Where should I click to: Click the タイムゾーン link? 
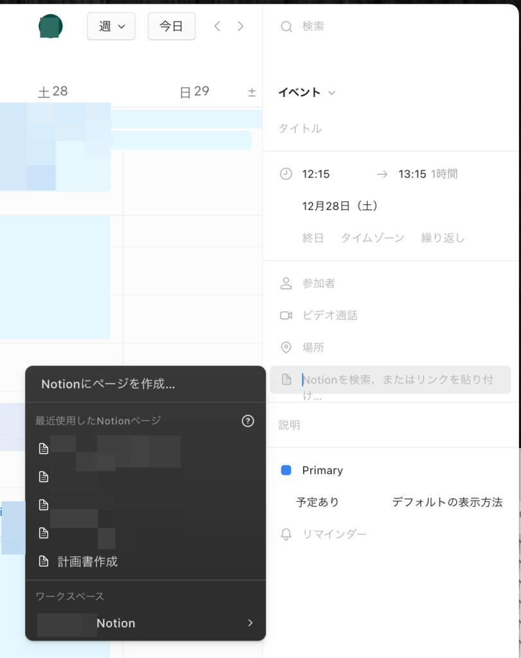click(x=372, y=238)
